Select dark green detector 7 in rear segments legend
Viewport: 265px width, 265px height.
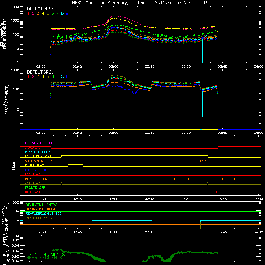tap(57, 77)
